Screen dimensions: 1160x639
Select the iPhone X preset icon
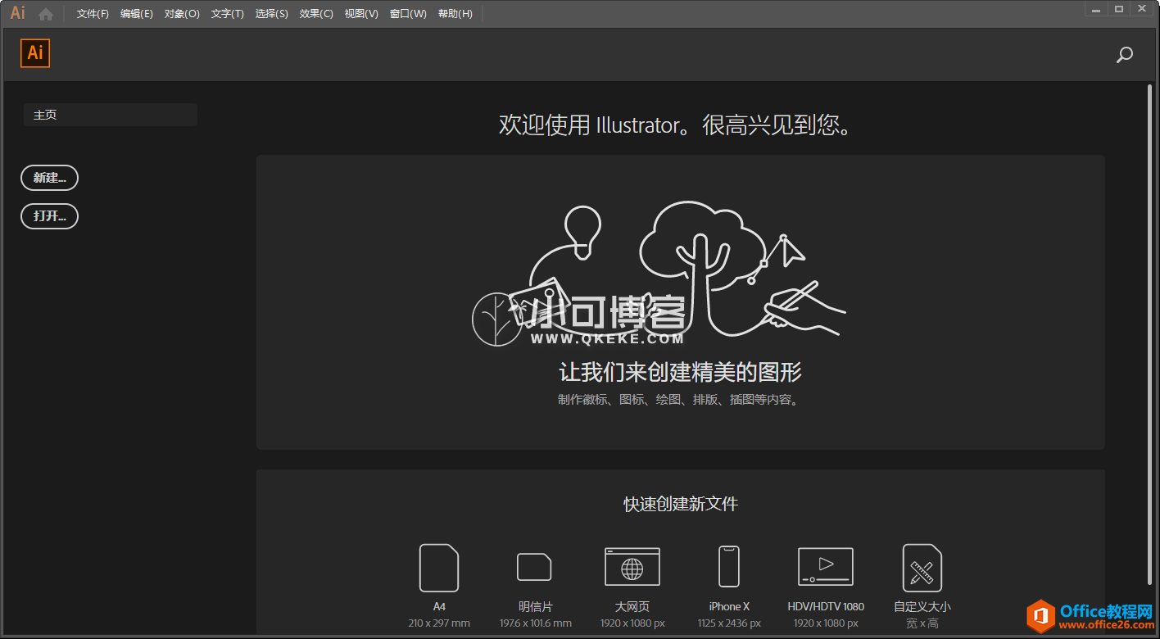point(729,567)
